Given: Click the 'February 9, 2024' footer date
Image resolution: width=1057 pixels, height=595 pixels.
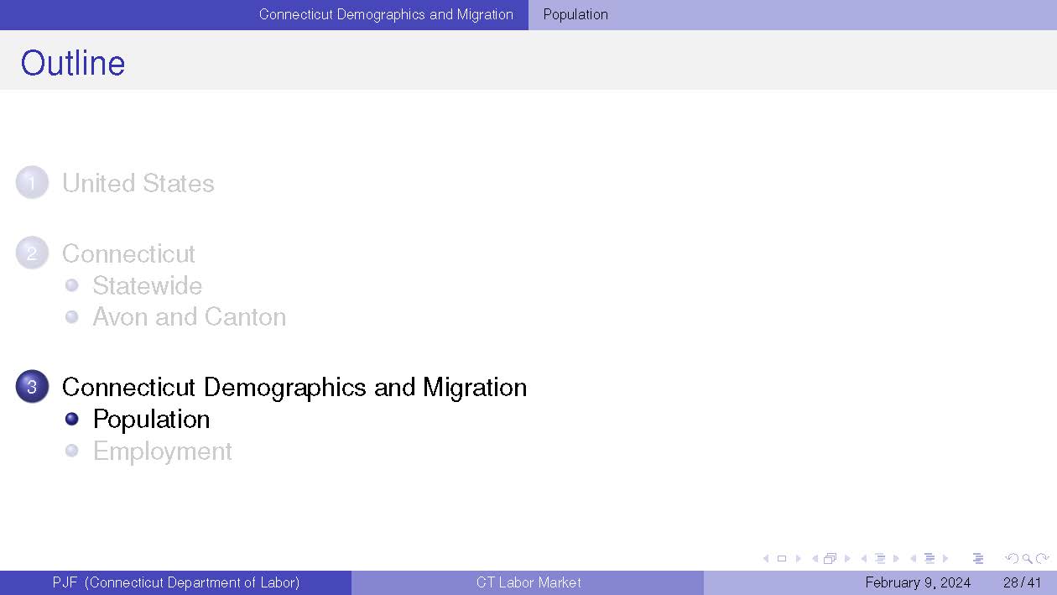Looking at the screenshot, I should pos(918,582).
